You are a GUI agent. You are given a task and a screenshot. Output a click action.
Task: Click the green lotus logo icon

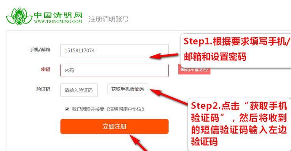[x=19, y=16]
